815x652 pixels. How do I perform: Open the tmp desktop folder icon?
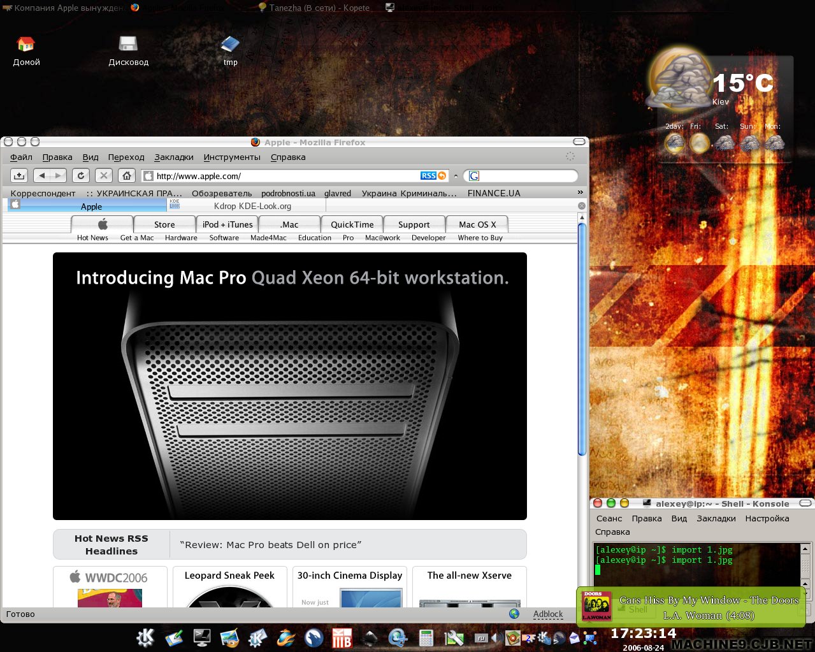[230, 51]
